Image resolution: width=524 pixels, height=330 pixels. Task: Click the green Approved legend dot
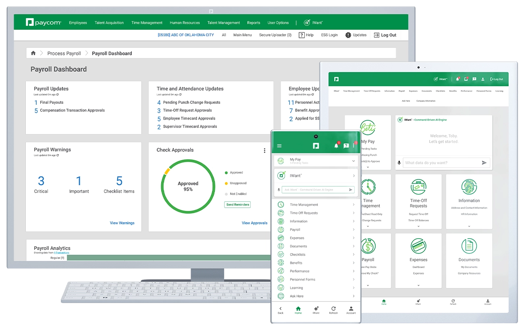(x=227, y=173)
